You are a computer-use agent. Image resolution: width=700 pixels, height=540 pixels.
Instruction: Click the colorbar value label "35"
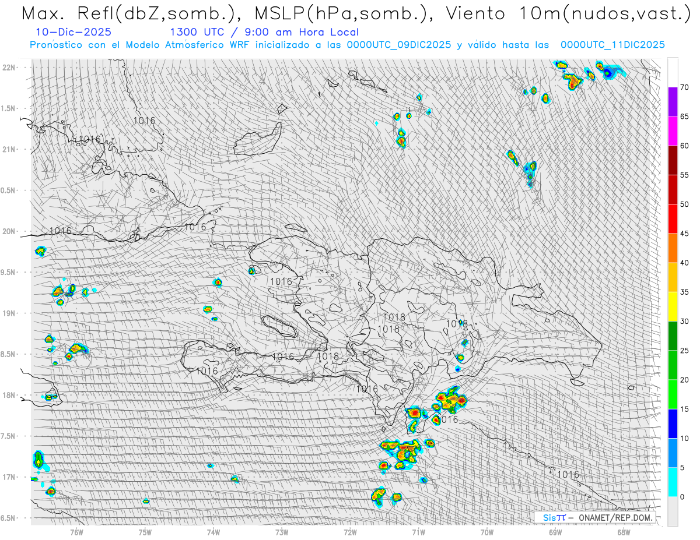[x=684, y=292]
